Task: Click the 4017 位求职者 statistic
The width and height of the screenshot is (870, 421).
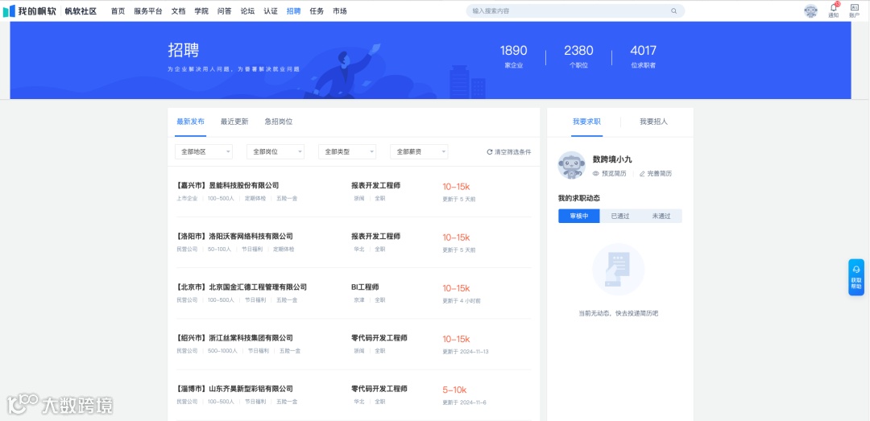Action: tap(643, 57)
